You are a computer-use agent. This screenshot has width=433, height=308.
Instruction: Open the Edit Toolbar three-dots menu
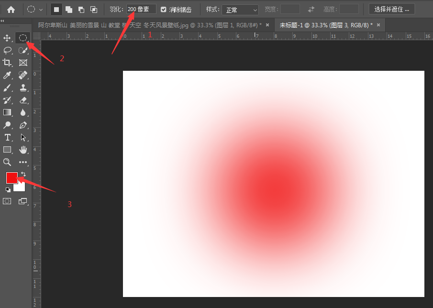pyautogui.click(x=23, y=162)
